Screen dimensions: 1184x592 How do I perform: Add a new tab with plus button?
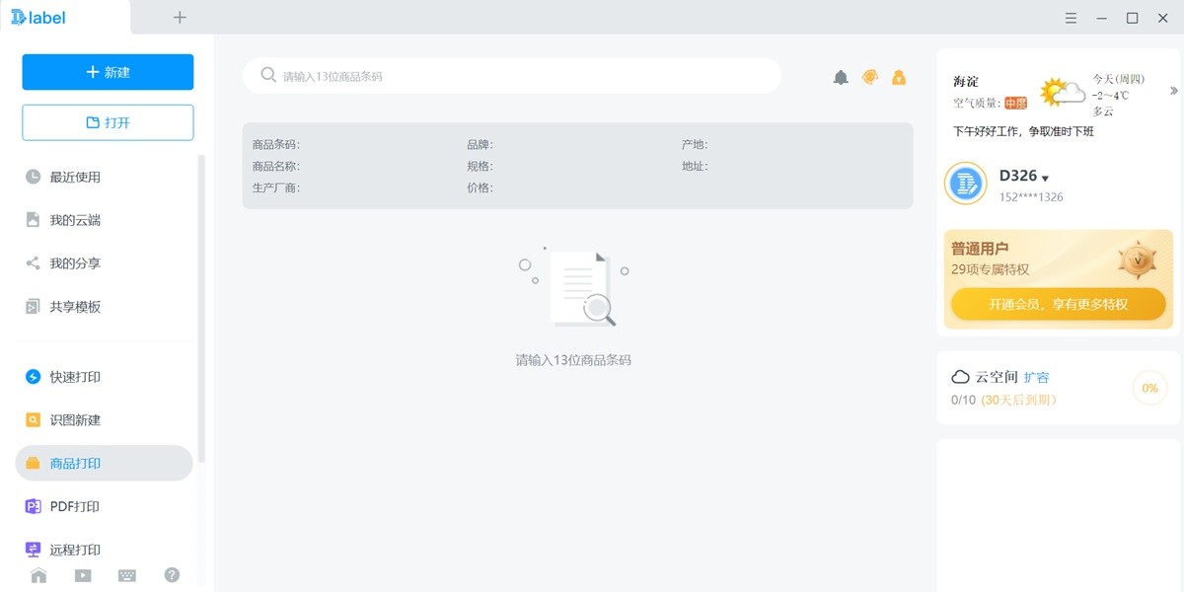(180, 17)
